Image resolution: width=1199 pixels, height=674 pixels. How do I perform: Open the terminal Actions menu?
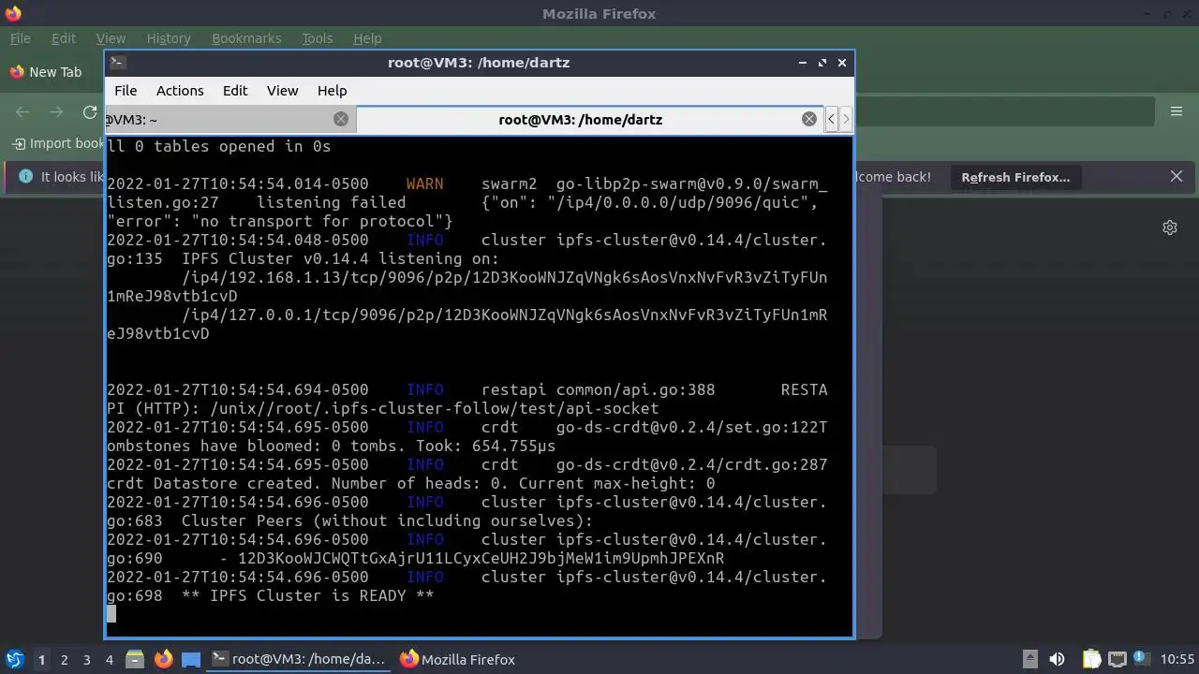pyautogui.click(x=180, y=91)
